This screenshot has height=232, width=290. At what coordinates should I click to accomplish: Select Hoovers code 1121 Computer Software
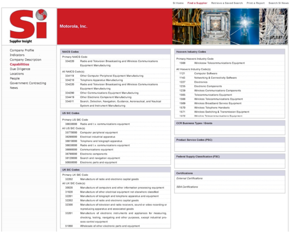pyautogui.click(x=230, y=73)
